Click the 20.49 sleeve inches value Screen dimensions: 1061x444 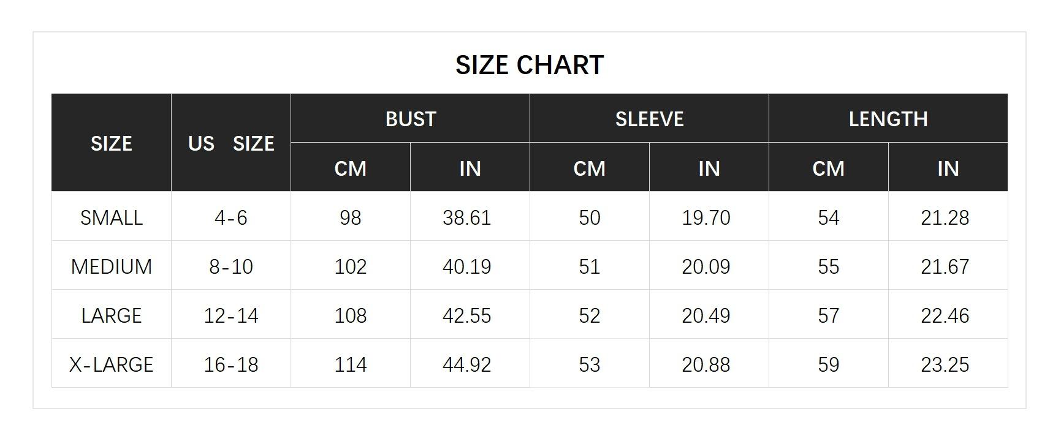(x=705, y=315)
